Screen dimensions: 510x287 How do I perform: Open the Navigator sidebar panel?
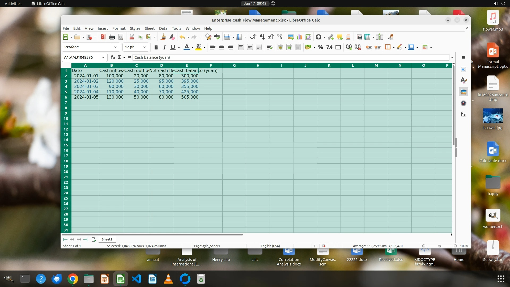point(464,103)
